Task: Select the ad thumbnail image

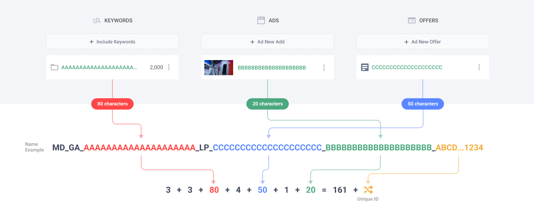Action: click(x=219, y=68)
